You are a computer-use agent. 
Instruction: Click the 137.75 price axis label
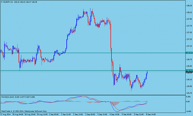(189, 26)
